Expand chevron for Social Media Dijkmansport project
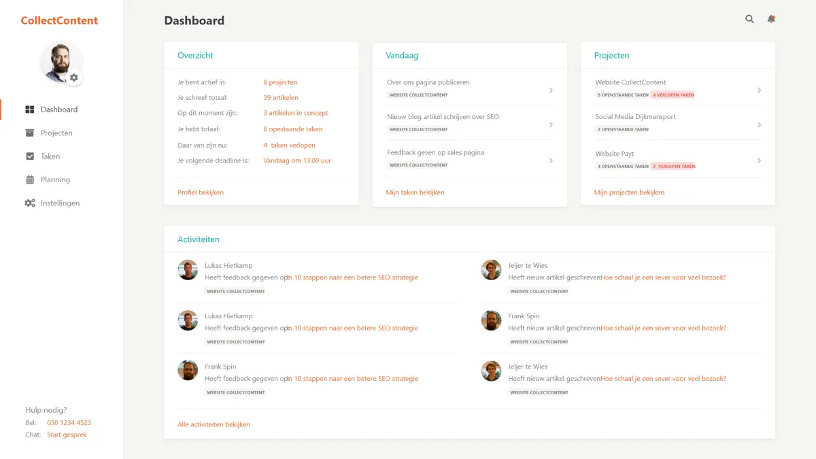The width and height of the screenshot is (816, 459). [759, 124]
